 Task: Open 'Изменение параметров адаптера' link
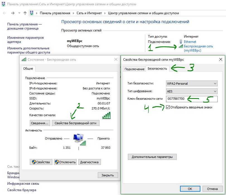pos(25,40)
